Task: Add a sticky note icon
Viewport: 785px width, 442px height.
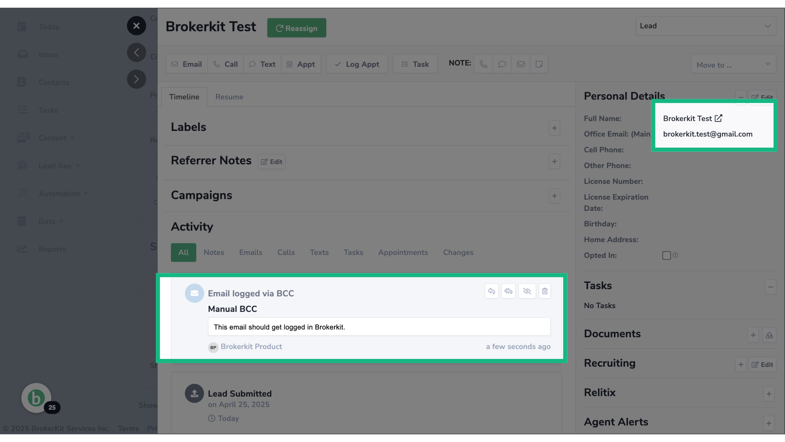Action: [x=539, y=64]
